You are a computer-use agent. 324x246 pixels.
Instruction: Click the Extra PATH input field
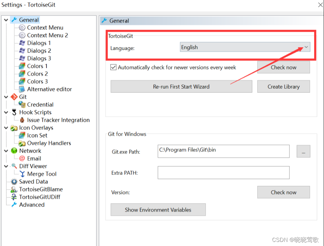point(223,173)
